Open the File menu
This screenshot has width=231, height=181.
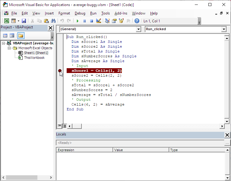14,13
